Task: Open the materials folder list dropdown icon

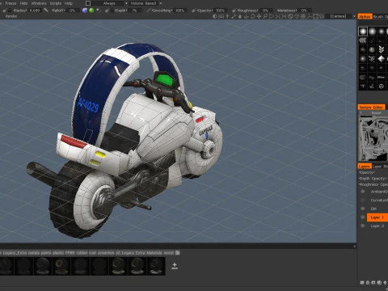Action: point(177,253)
